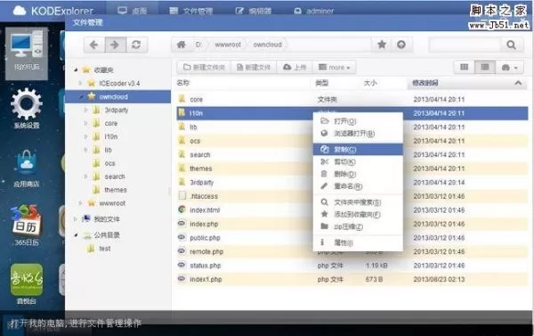
Task: Add current path to favorites star
Action: [382, 45]
